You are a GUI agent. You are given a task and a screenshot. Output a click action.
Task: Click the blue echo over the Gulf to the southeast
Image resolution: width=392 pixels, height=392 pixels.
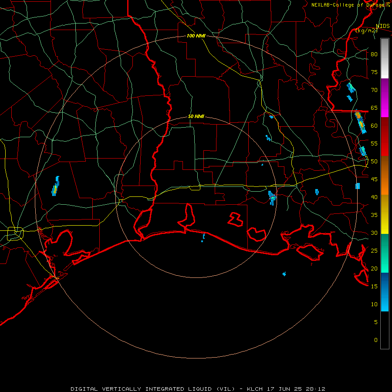[x=284, y=274]
